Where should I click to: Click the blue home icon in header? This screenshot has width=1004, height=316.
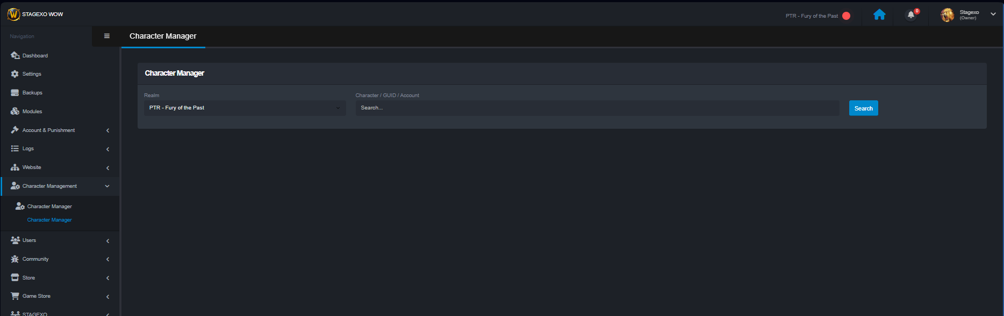[879, 14]
